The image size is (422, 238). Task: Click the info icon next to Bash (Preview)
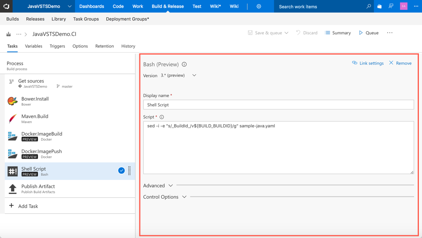click(x=184, y=64)
